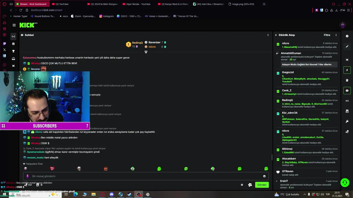
Task: Click the microphone icon in message box
Action: pos(27,176)
